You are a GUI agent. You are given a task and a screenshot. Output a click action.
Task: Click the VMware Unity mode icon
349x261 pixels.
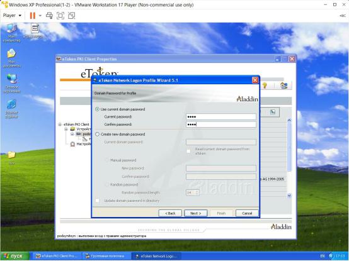(71, 16)
